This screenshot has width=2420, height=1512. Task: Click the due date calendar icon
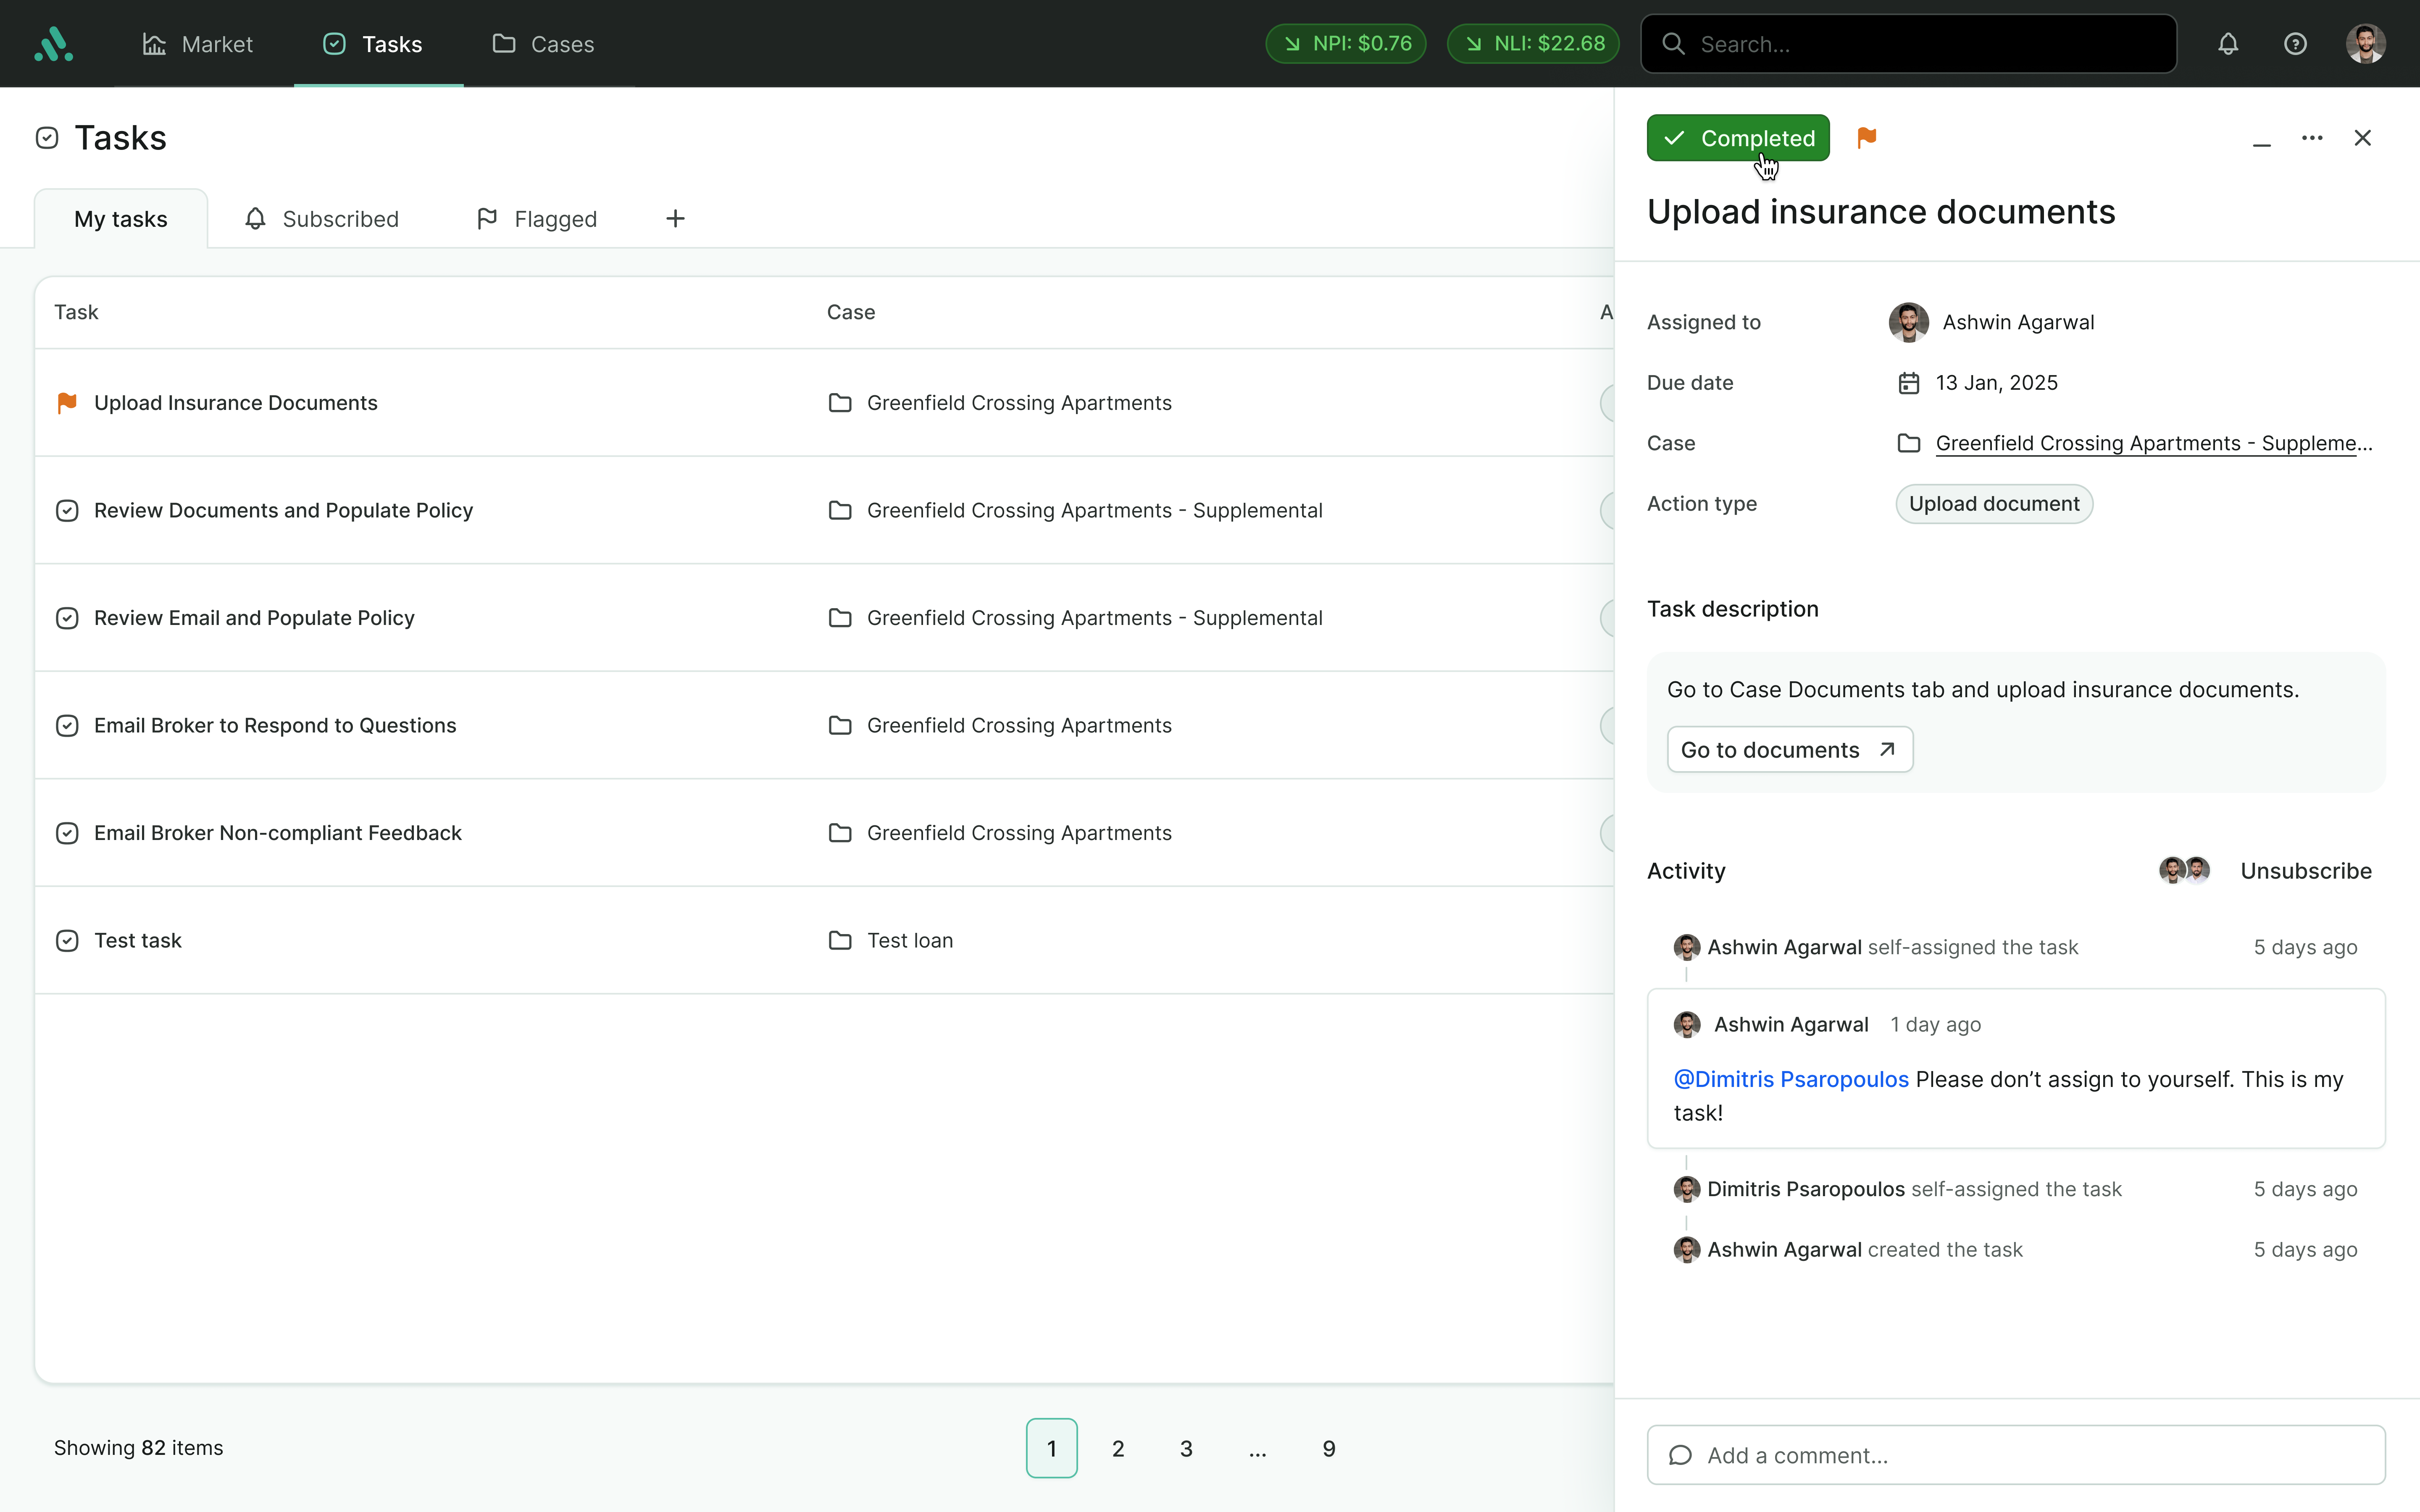coord(1908,383)
